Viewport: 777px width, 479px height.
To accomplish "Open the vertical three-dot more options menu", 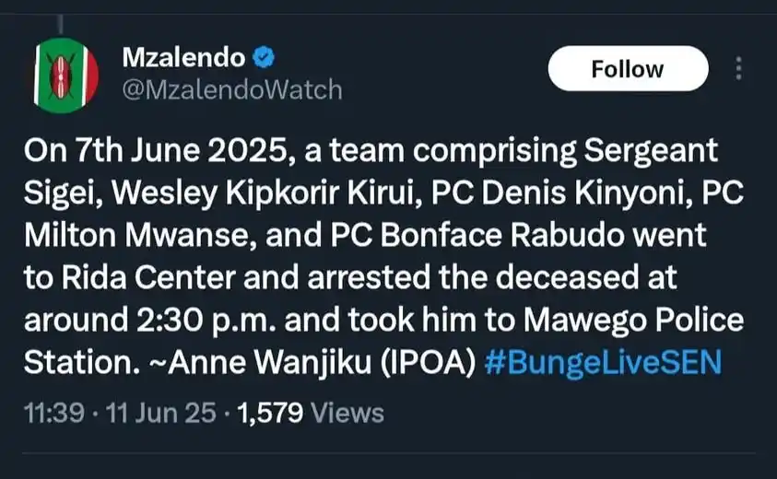I will 738,68.
